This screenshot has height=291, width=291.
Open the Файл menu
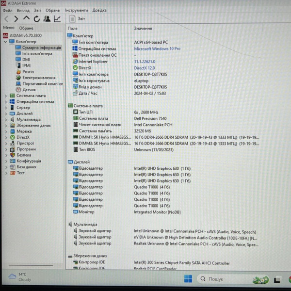tap(8, 10)
